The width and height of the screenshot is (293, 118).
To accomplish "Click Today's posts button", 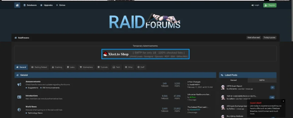I will pyautogui.click(x=269, y=37).
